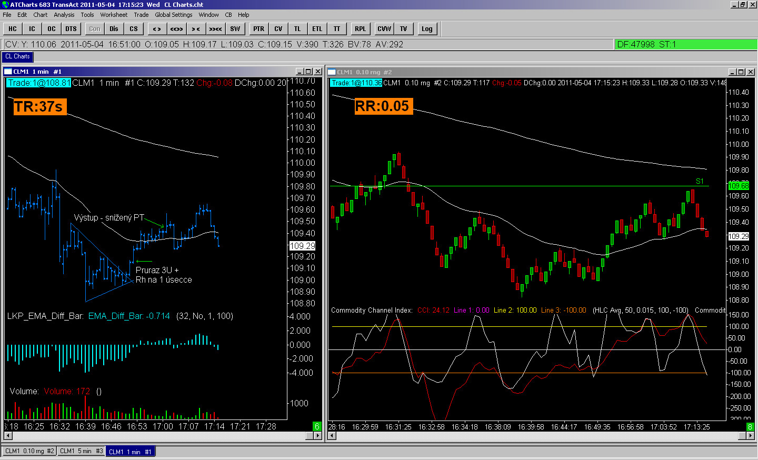This screenshot has height=460, width=758.
Task: Click the 109.29 last price marker in 1 min chart
Action: [302, 246]
